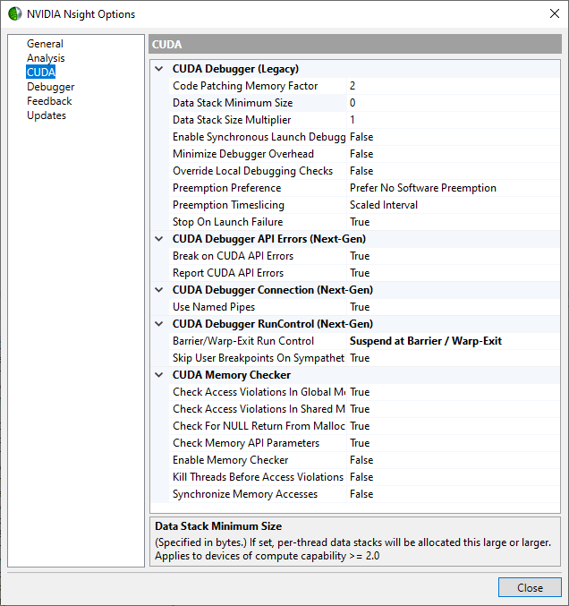Image resolution: width=569 pixels, height=606 pixels.
Task: Click the CUDA Memory Checker section heading
Action: pos(232,375)
